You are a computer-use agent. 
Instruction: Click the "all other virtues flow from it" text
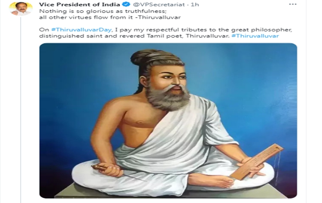pyautogui.click(x=86, y=17)
